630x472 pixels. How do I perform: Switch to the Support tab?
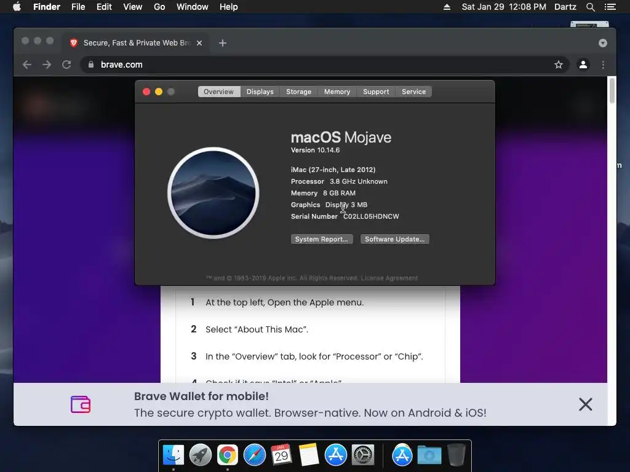pos(376,92)
